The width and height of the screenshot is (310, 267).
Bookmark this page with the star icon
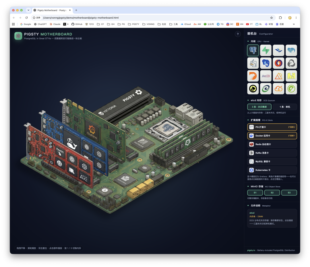click(272, 18)
